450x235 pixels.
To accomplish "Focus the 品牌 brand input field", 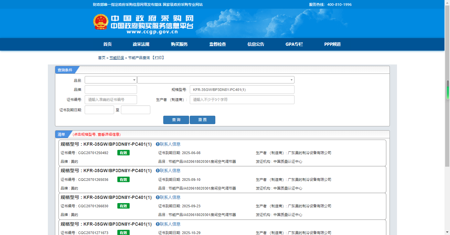I will 111,90.
